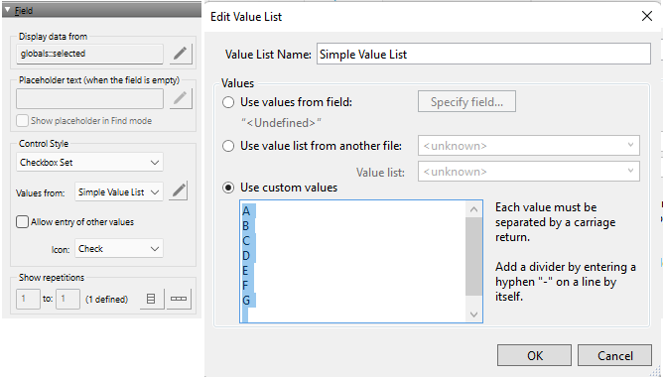The width and height of the screenshot is (663, 378).
Task: Confirm dialog with OK button
Action: (534, 355)
